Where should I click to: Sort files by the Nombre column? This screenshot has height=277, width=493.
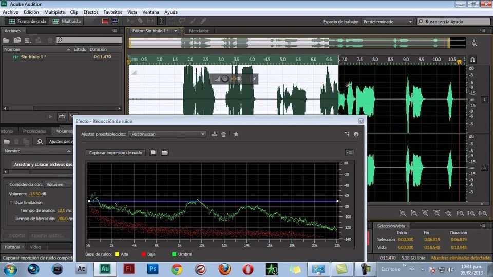tap(37, 49)
